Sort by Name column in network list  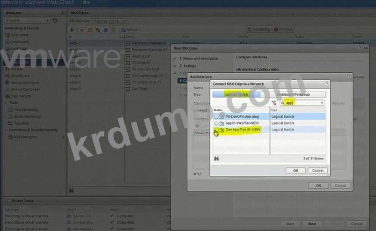click(x=241, y=110)
